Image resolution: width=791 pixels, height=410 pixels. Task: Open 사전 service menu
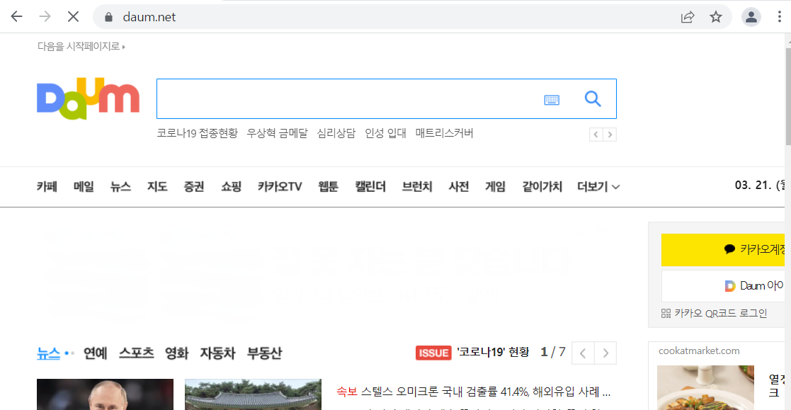459,187
